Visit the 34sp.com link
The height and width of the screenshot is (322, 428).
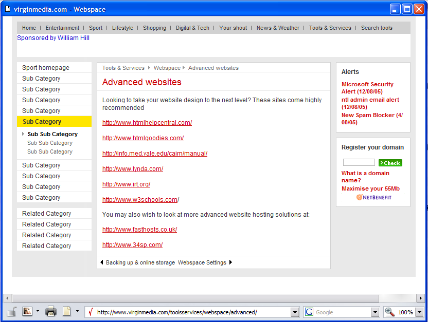pos(132,244)
